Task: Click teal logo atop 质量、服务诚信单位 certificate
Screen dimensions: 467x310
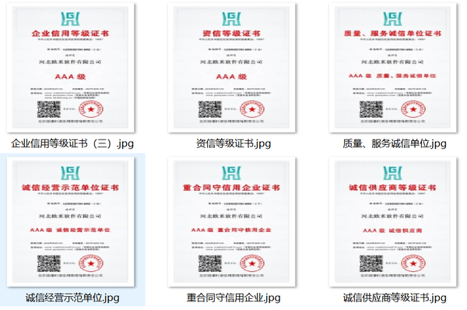Action: click(392, 19)
